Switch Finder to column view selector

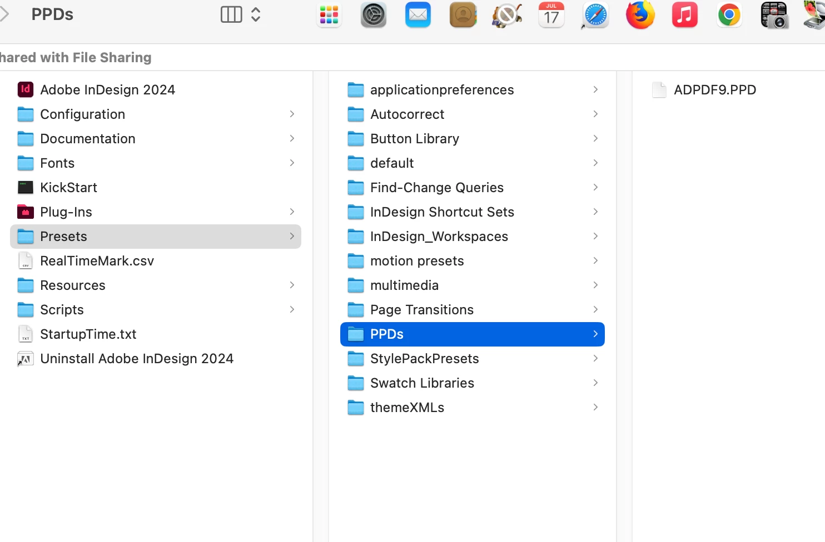(x=231, y=14)
